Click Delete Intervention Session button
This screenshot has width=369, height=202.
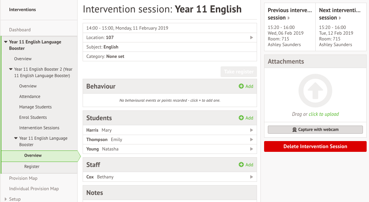(x=315, y=146)
